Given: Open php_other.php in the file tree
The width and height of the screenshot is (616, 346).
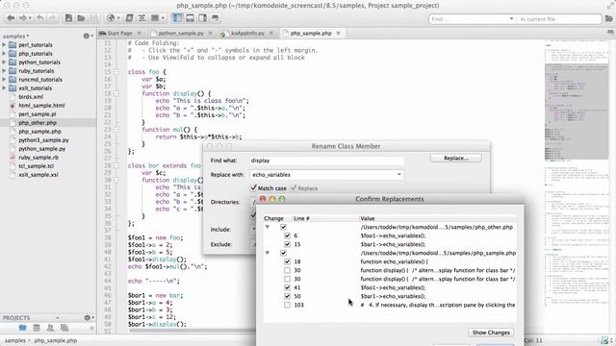Looking at the screenshot, I should point(38,123).
